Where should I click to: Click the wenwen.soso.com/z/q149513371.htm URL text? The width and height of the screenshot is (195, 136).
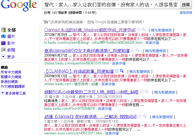point(73,133)
